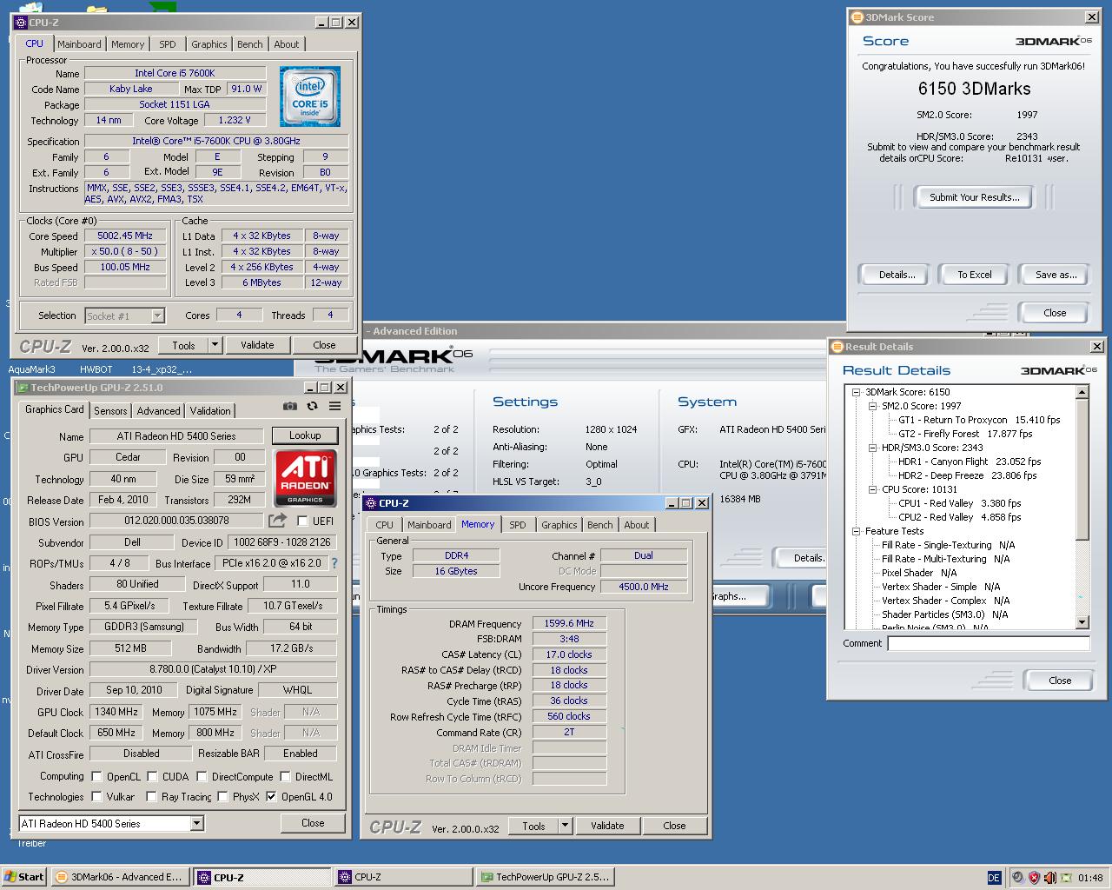The image size is (1112, 890).
Task: Select GT1 - Return To Proxycon row
Action: (x=979, y=420)
